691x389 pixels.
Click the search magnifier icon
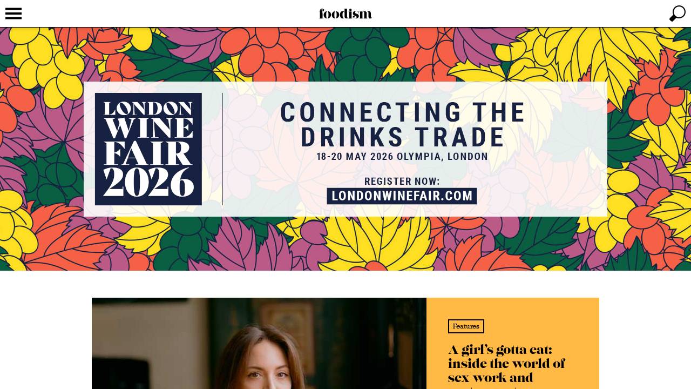(678, 14)
